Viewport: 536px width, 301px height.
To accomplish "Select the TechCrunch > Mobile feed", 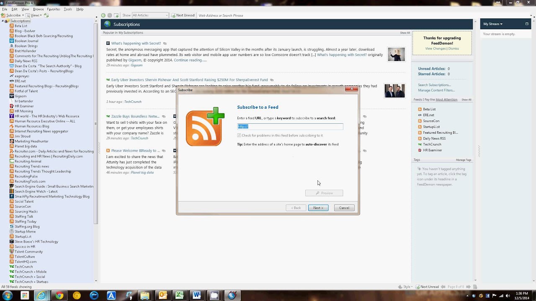I will tap(31, 272).
